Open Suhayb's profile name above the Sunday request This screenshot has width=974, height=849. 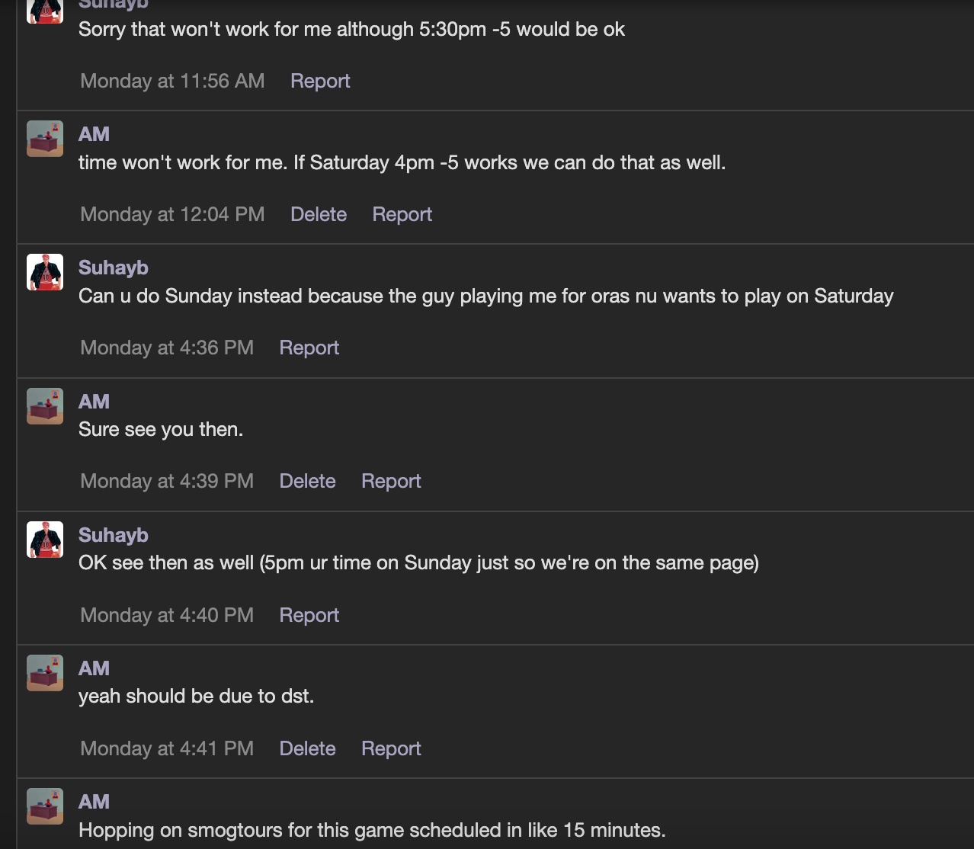point(114,268)
